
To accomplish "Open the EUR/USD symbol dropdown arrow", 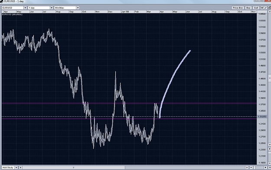I will [x=25, y=8].
